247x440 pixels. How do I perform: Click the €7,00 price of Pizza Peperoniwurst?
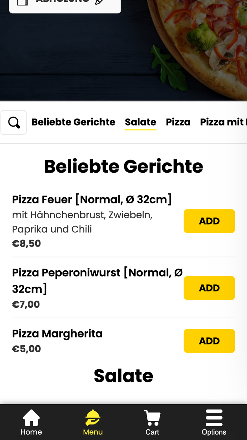26,304
